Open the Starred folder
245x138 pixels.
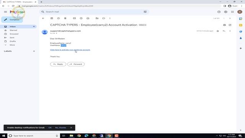13,30
